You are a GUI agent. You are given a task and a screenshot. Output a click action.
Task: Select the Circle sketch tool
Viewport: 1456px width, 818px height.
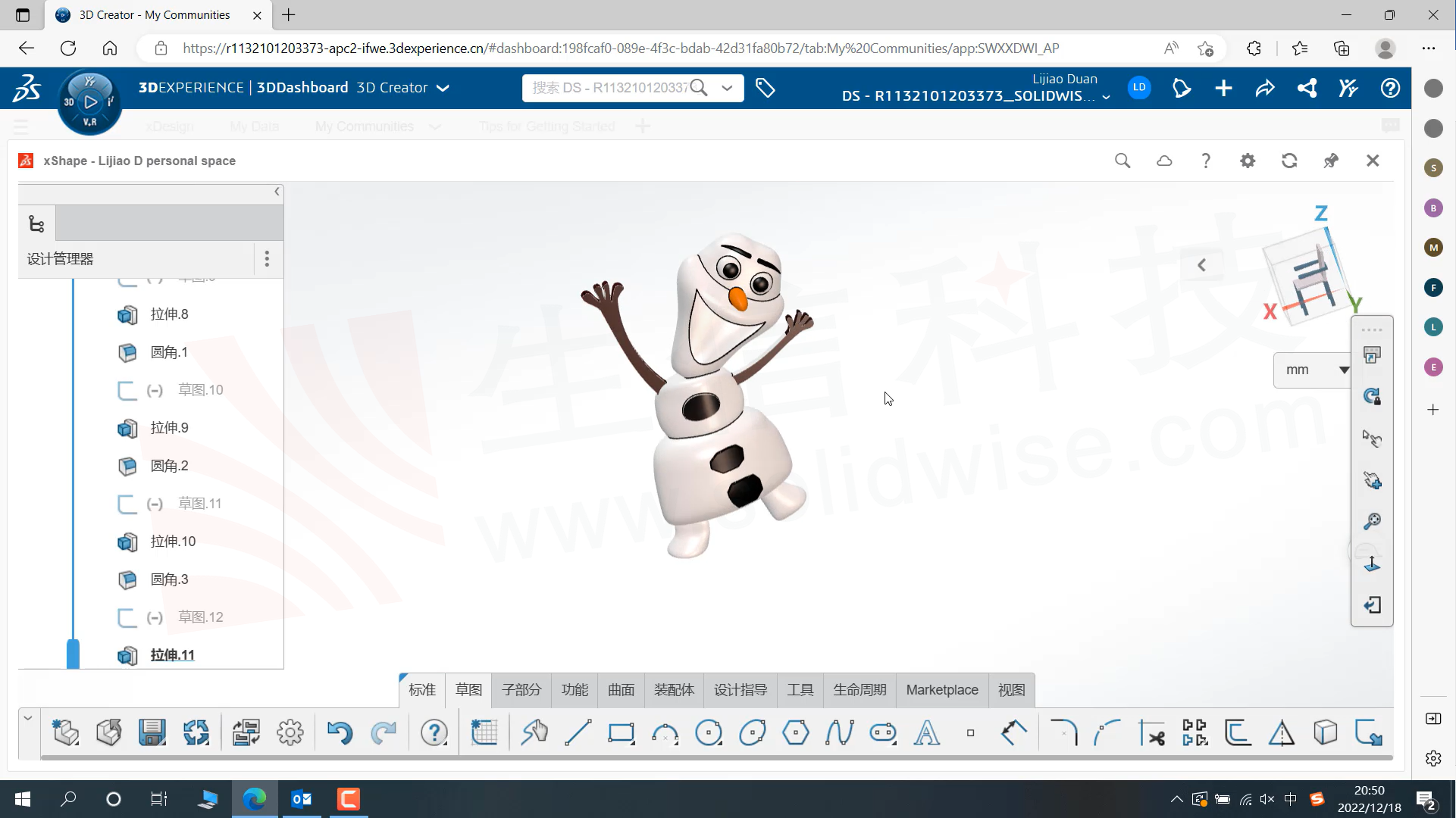[711, 732]
